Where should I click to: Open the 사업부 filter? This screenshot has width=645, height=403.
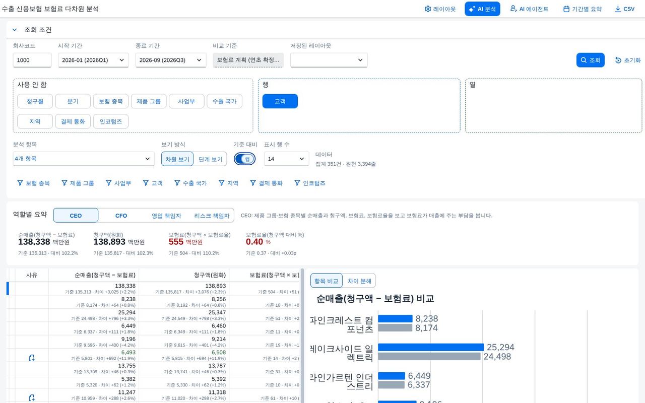(118, 183)
